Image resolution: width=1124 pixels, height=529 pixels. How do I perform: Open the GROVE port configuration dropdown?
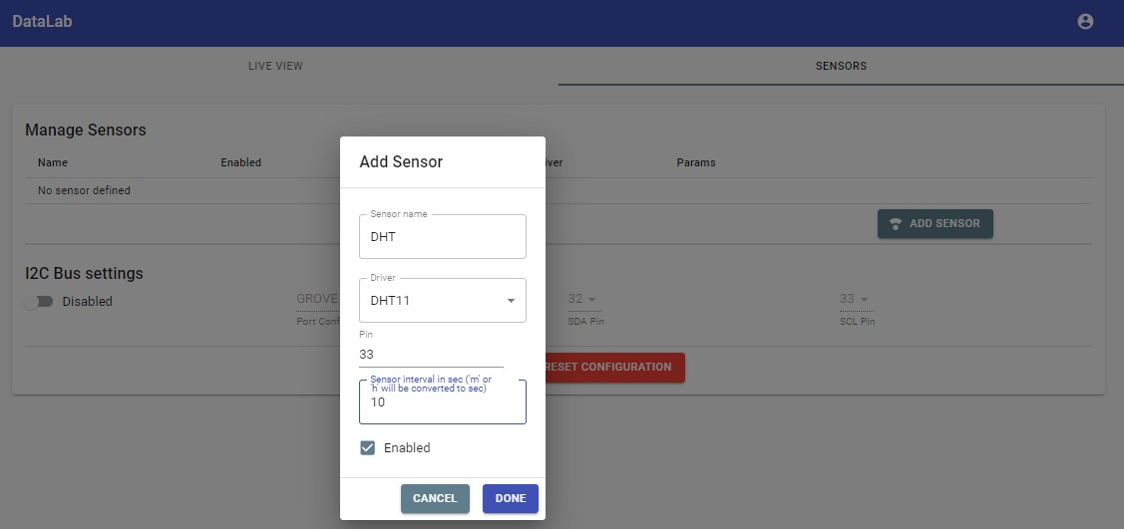click(x=317, y=299)
